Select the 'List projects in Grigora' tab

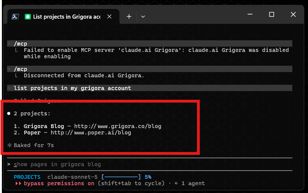click(63, 17)
